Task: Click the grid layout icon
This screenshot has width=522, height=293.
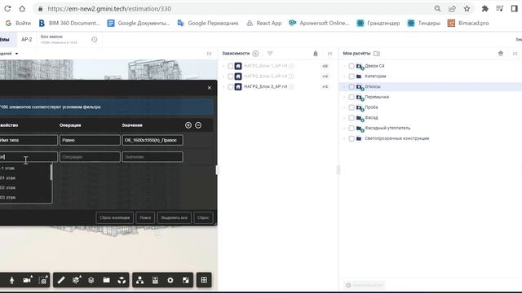Action: (x=204, y=280)
